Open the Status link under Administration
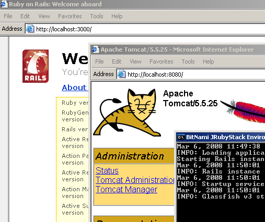Screen dimensions: 265x222 (107, 170)
